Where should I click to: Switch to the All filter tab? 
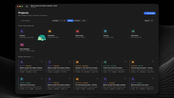84,21
